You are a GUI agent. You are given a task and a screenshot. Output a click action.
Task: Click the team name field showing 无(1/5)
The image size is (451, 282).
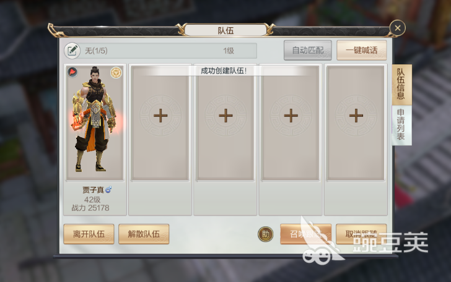point(169,51)
